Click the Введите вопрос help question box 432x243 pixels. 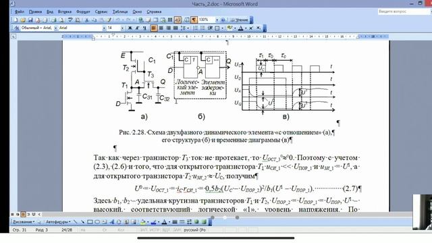[x=403, y=11]
